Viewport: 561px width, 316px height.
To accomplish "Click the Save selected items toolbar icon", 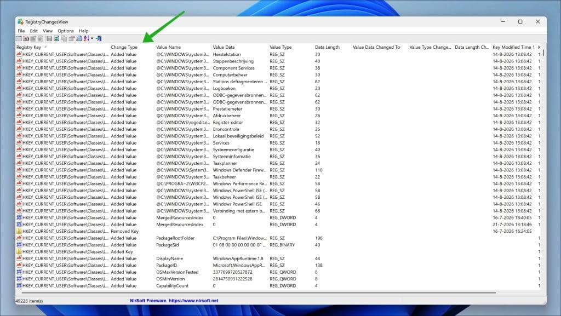I will (x=49, y=38).
